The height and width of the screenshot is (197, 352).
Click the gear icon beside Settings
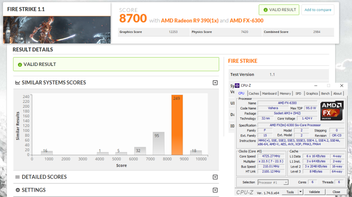point(18,190)
